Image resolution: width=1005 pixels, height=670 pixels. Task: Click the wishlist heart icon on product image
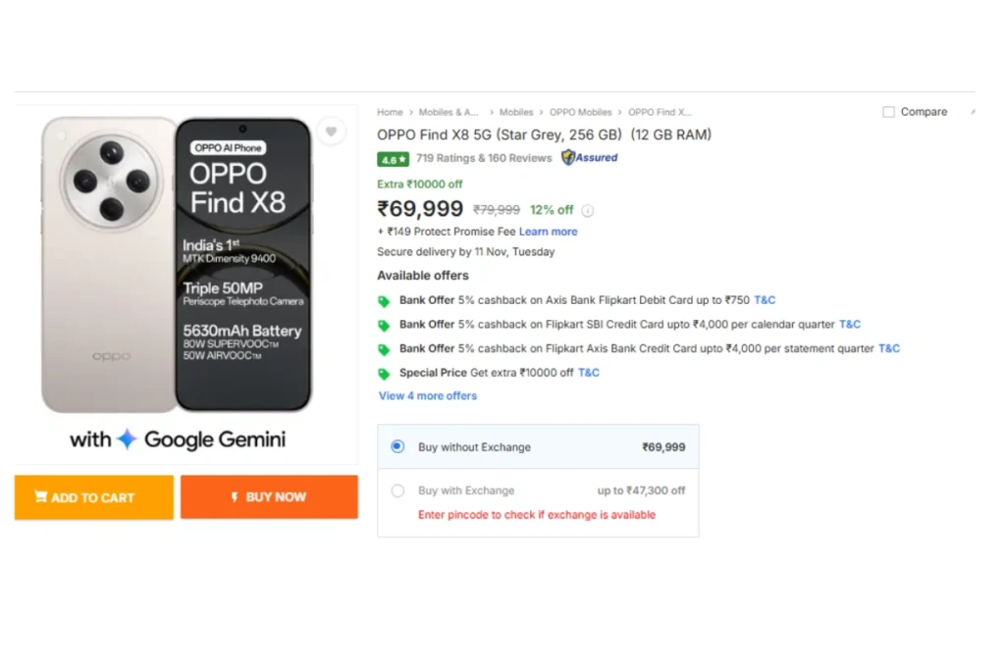click(x=332, y=131)
